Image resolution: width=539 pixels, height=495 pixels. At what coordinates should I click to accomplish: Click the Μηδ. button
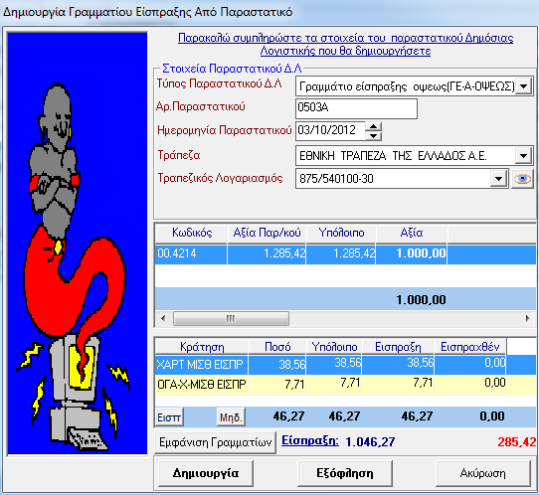231,417
